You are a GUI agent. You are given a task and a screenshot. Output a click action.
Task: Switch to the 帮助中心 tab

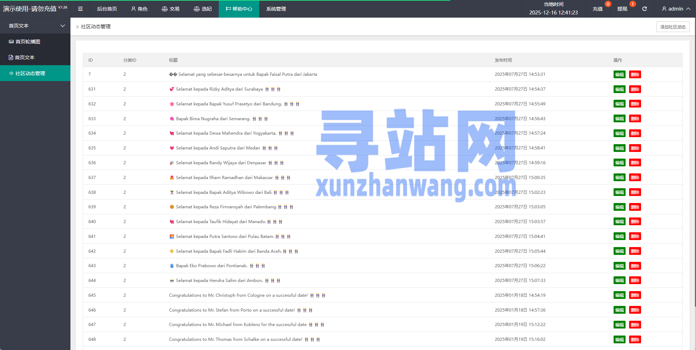[239, 9]
